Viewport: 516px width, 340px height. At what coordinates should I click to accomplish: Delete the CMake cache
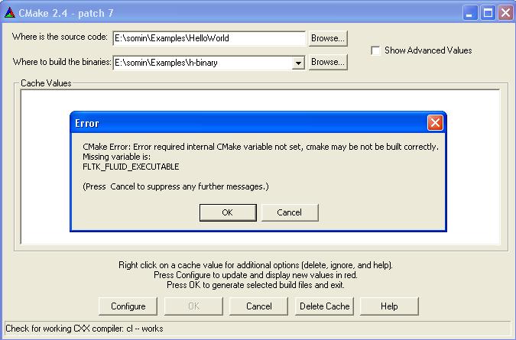(x=324, y=306)
